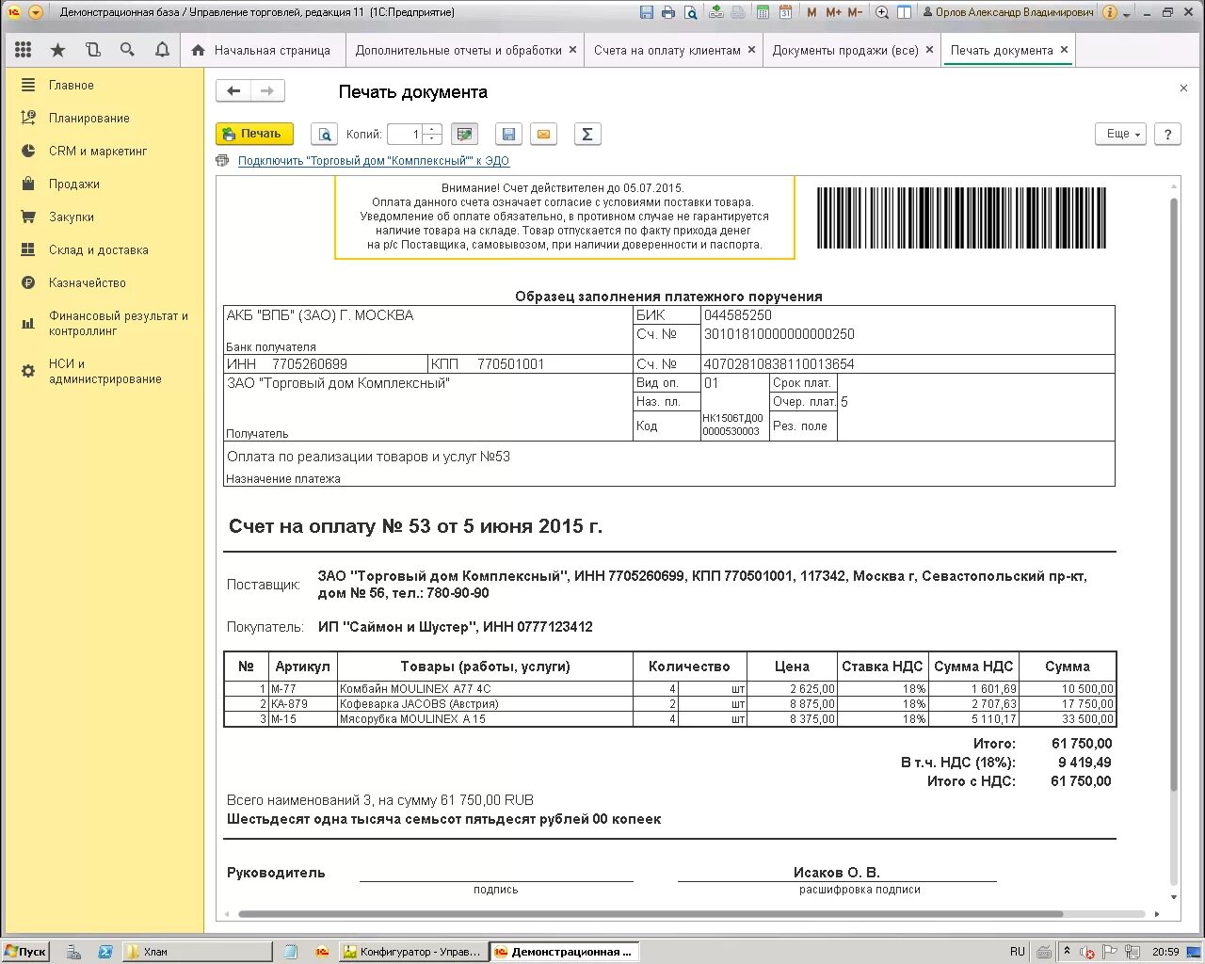
Task: Click the M memory button in the title bar
Action: click(811, 12)
